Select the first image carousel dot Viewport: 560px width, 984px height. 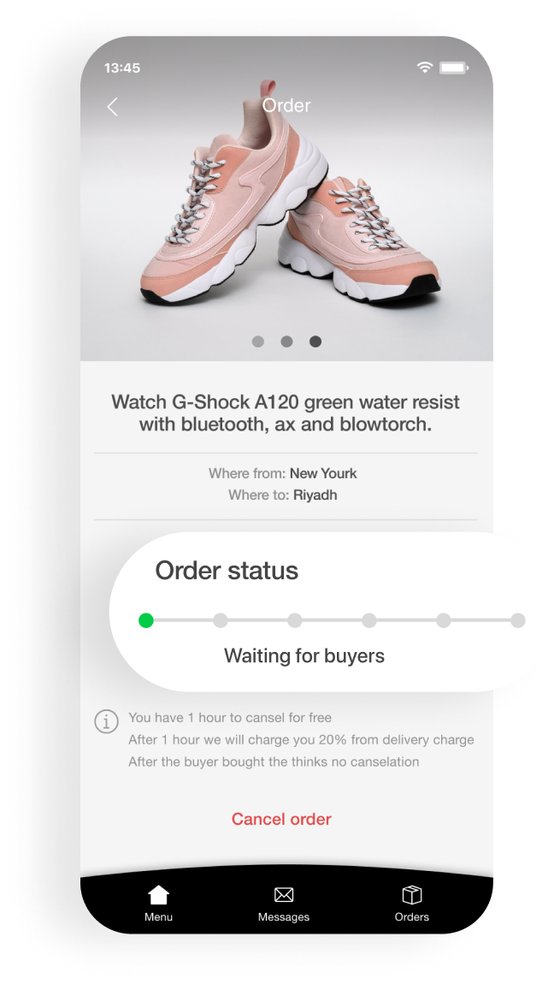257,341
